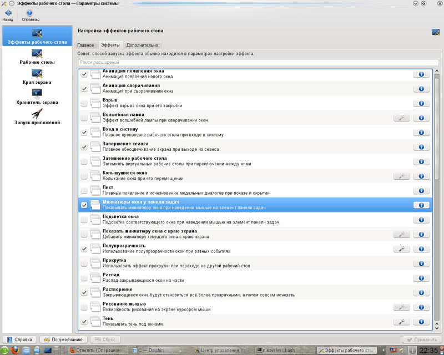
Task: Uncheck Миниатюры окон у панели задач
Action: pos(84,205)
